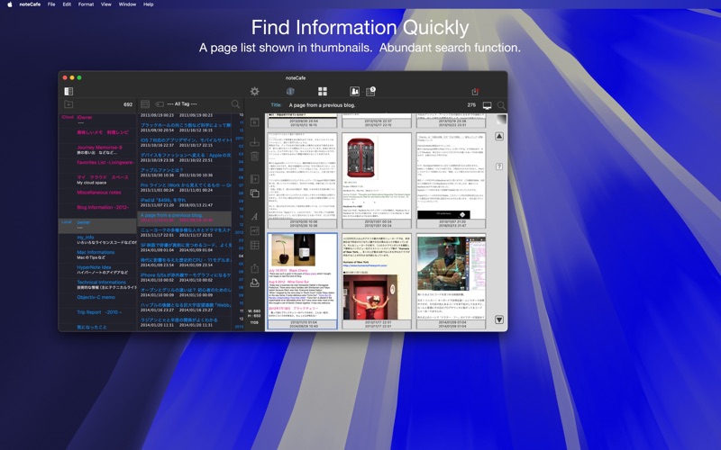
Task: Open the Format menu
Action: (x=86, y=4)
